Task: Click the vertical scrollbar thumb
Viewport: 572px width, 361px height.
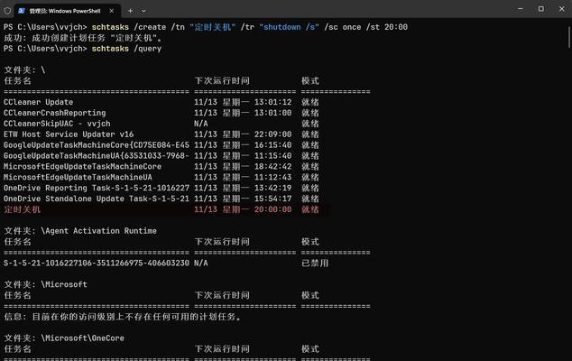Action: coord(569,37)
